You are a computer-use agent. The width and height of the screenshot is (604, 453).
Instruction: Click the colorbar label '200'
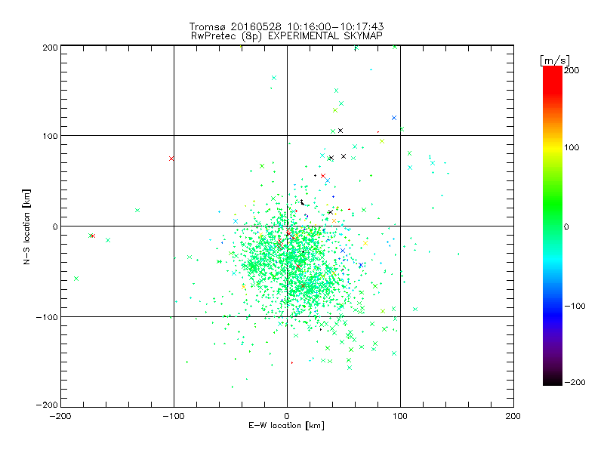[572, 70]
